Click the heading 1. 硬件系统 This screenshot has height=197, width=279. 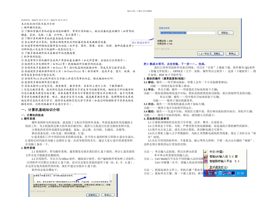click(28, 119)
